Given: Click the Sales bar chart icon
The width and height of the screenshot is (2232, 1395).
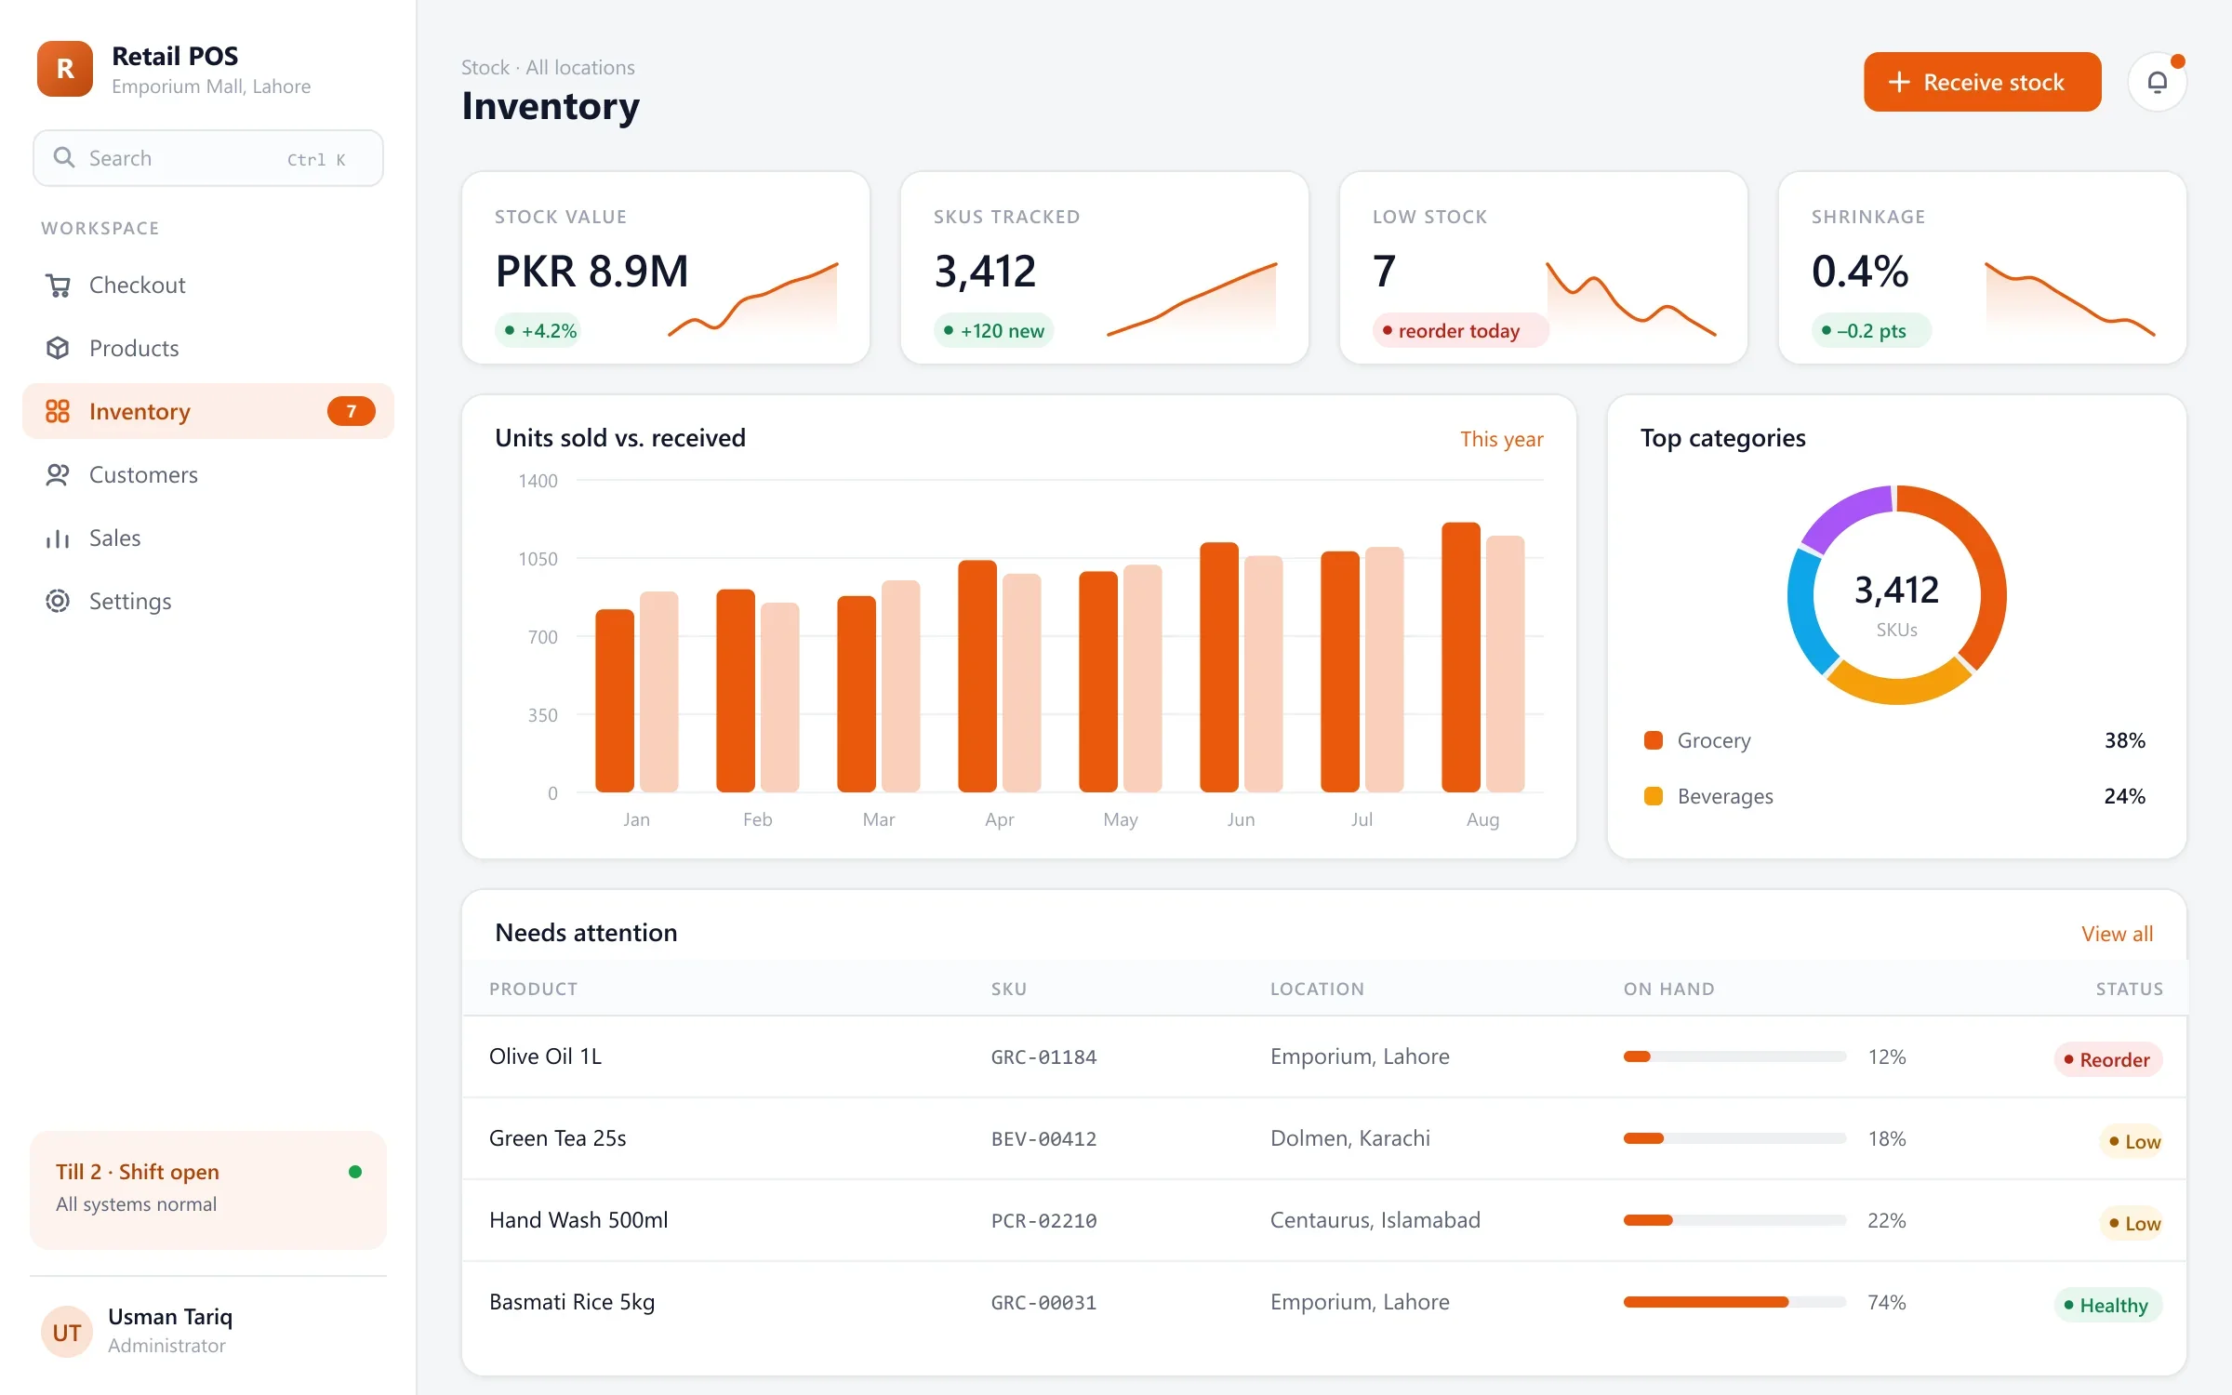Looking at the screenshot, I should point(58,538).
